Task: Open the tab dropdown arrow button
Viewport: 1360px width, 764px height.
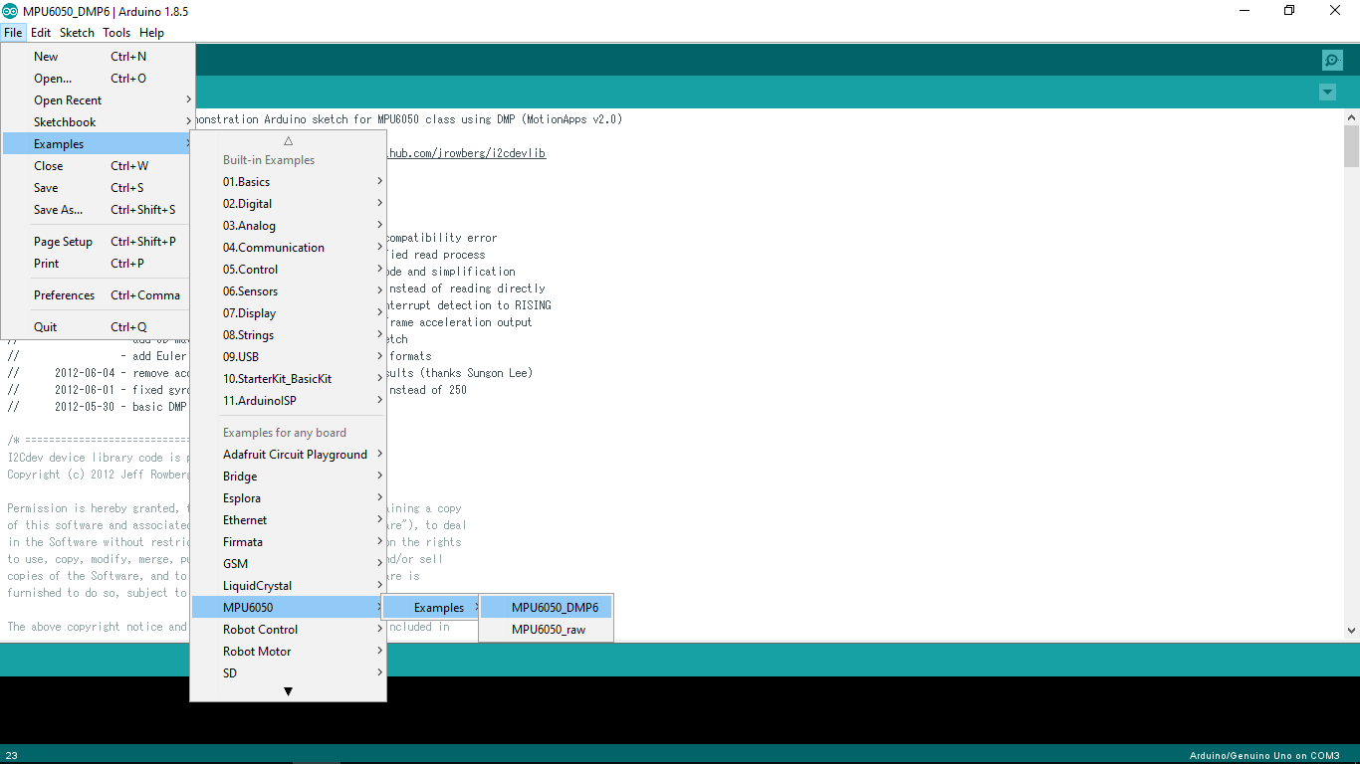Action: pyautogui.click(x=1327, y=93)
